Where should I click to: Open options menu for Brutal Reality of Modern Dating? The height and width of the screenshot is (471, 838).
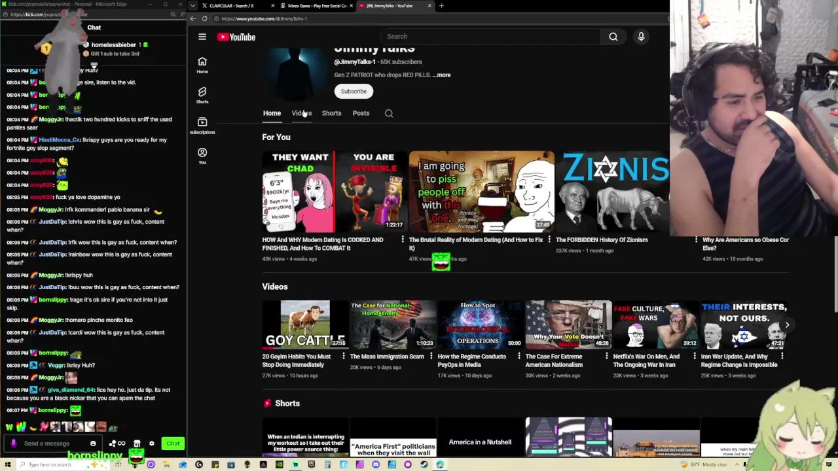tap(549, 240)
